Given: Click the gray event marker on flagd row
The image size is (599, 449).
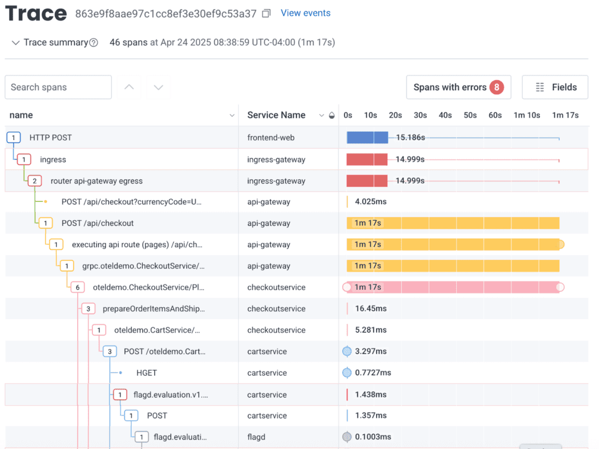Looking at the screenshot, I should (x=347, y=437).
